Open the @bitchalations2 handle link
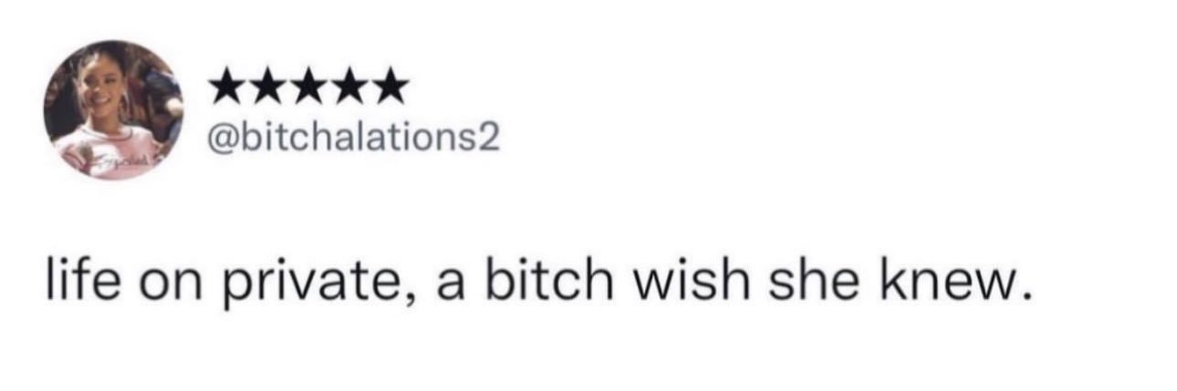This screenshot has width=1177, height=391. (x=355, y=140)
